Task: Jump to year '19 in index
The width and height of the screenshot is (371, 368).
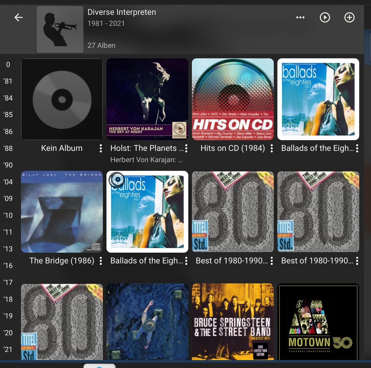Action: coord(8,316)
